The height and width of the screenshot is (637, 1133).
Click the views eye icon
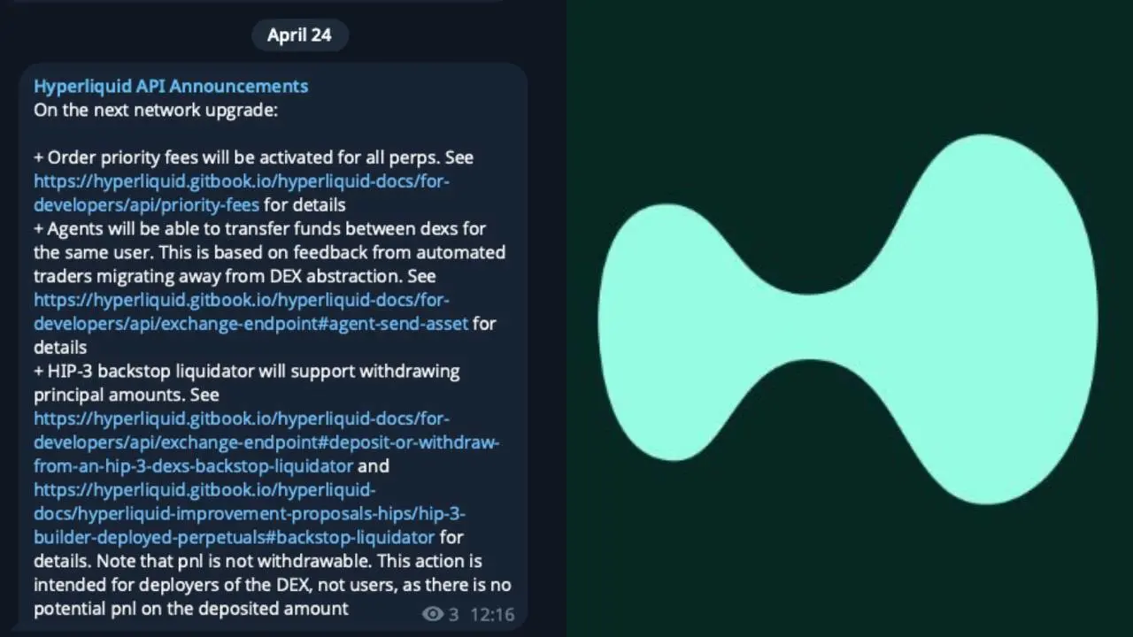coord(432,614)
